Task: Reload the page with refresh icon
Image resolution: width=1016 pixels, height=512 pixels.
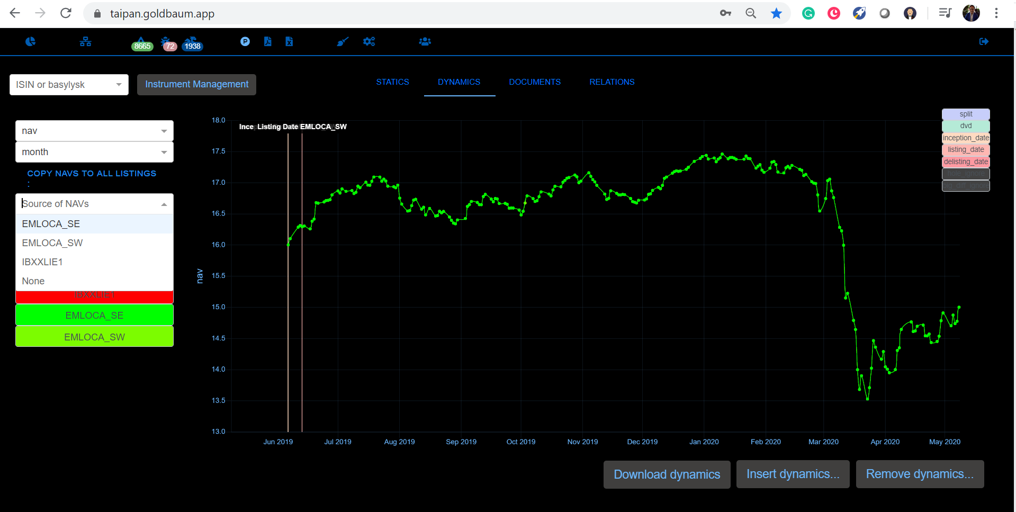Action: (x=66, y=13)
